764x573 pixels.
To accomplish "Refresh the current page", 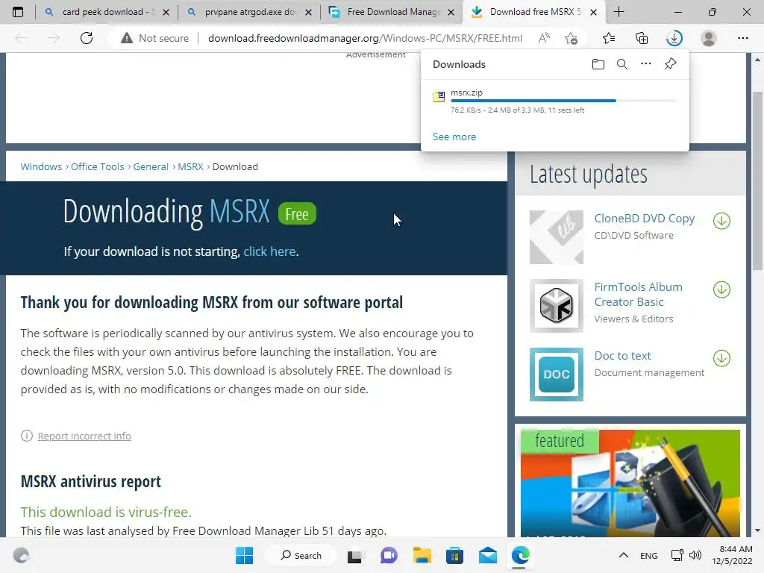I will [x=87, y=38].
